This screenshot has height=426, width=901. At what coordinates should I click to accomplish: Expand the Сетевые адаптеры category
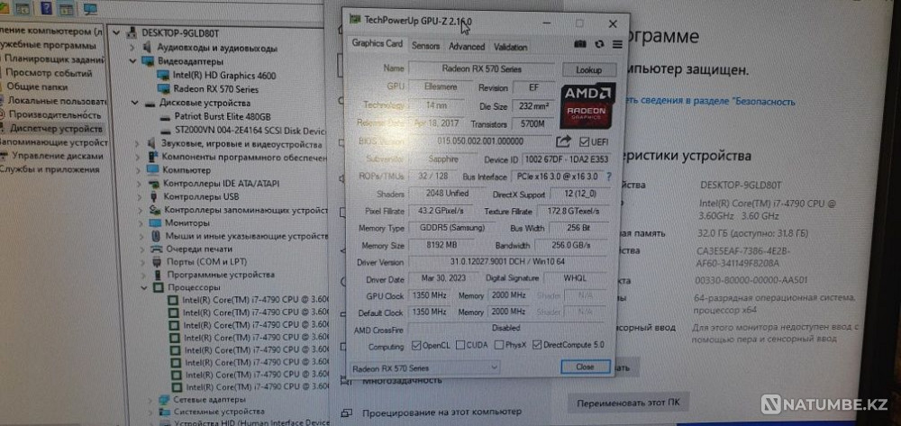[x=150, y=400]
